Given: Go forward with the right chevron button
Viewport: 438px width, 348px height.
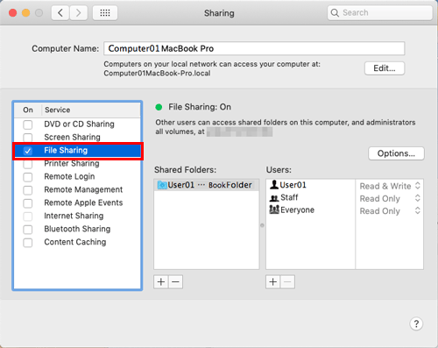Looking at the screenshot, I should [x=78, y=13].
